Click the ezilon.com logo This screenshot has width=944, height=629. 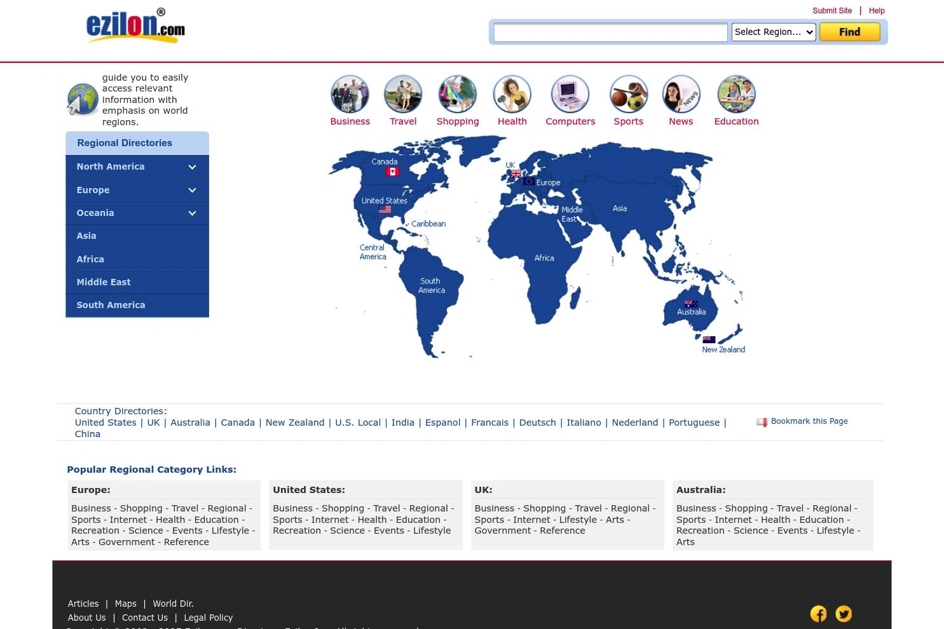(134, 25)
